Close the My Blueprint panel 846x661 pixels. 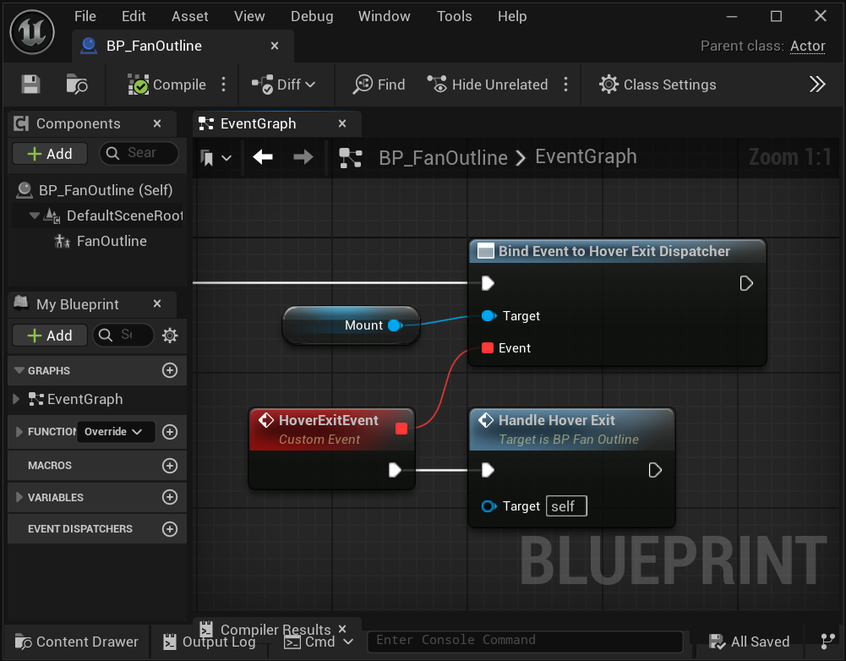coord(157,303)
